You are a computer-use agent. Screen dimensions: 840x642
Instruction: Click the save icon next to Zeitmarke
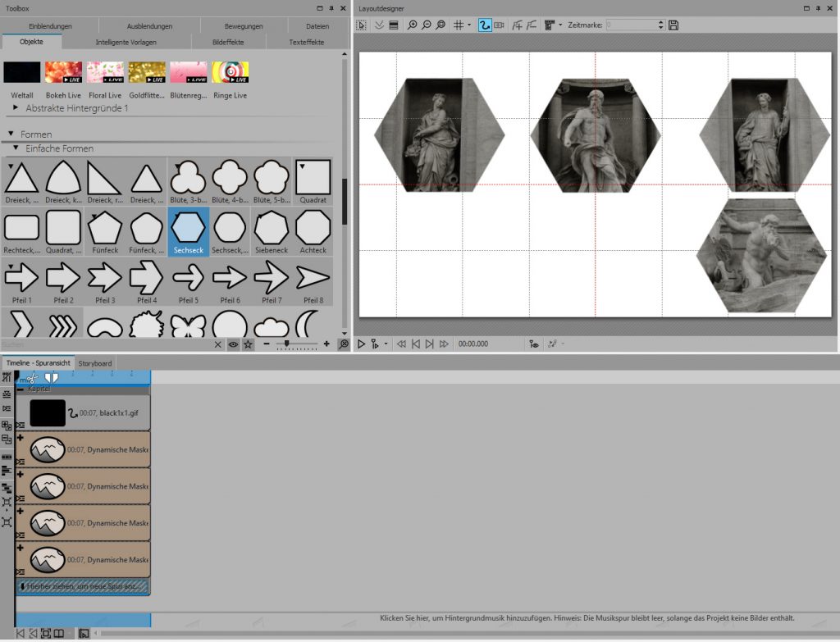tap(673, 25)
